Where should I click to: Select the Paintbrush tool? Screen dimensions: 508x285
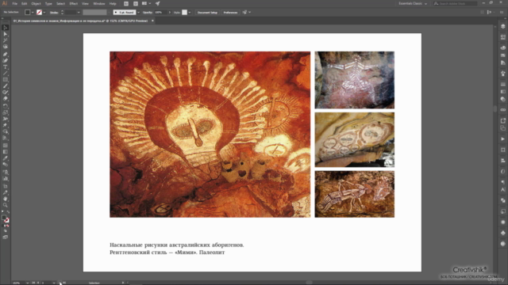coord(6,86)
